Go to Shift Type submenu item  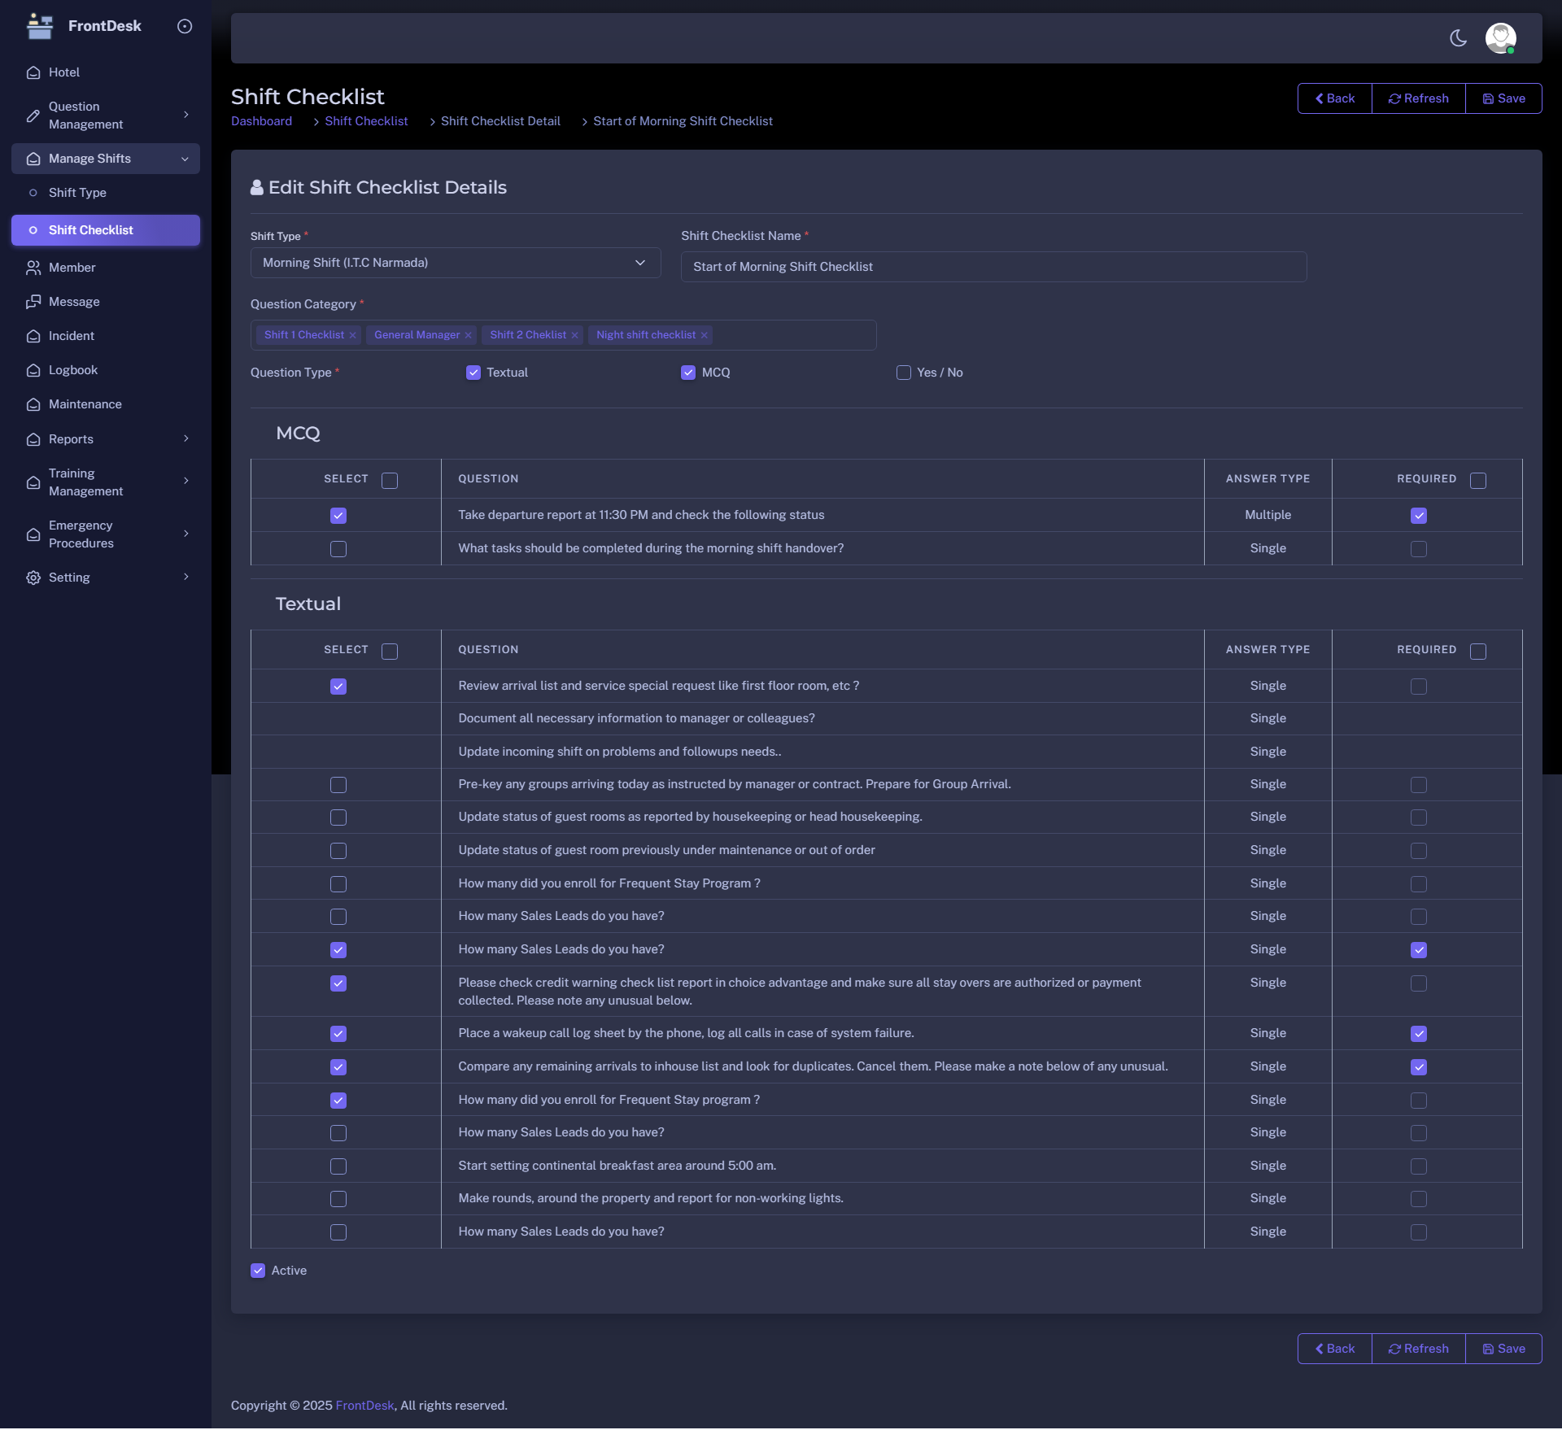coord(77,193)
